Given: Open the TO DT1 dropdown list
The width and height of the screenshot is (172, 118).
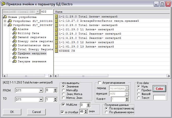Looking at the screenshot, I should click(42, 100).
